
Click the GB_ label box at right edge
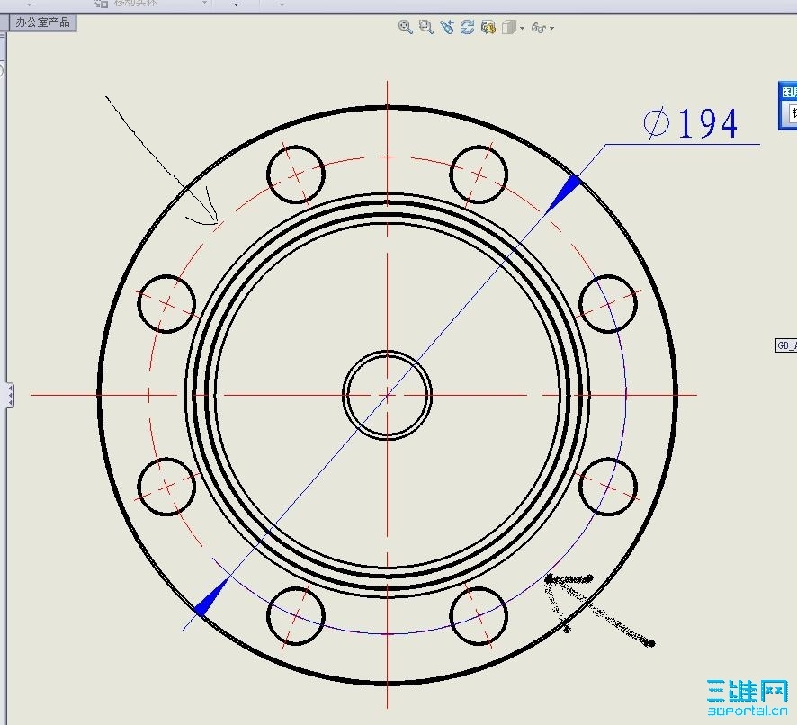786,345
